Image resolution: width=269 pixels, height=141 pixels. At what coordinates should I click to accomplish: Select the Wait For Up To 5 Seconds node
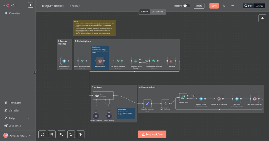pyautogui.click(x=219, y=99)
